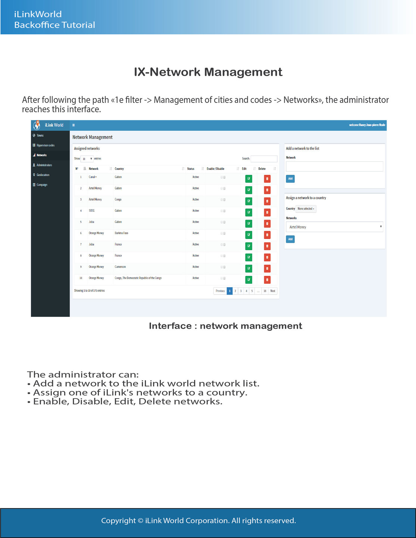
Task: Click the Search input field
Action: [264, 159]
